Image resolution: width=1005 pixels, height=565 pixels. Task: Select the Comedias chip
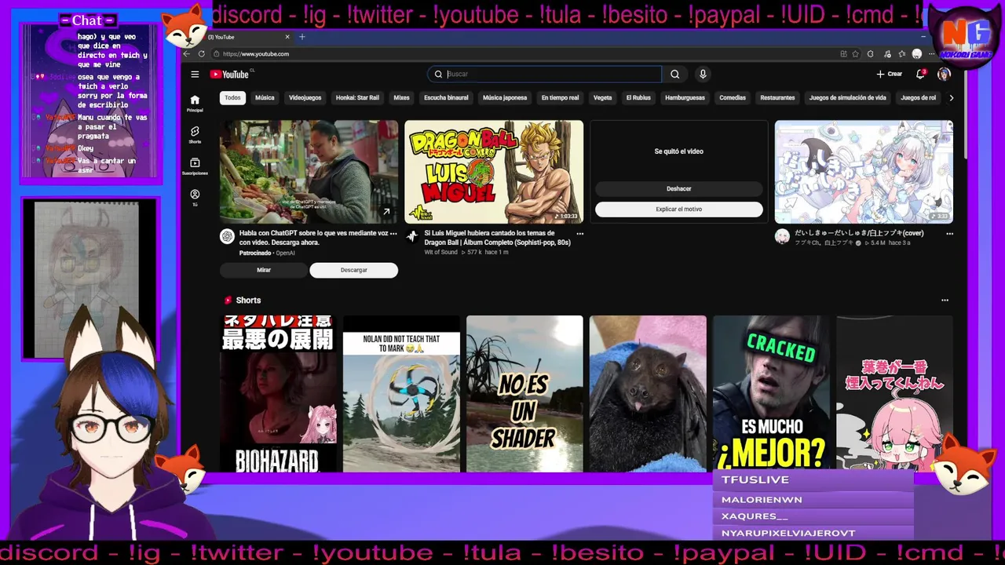(x=733, y=98)
